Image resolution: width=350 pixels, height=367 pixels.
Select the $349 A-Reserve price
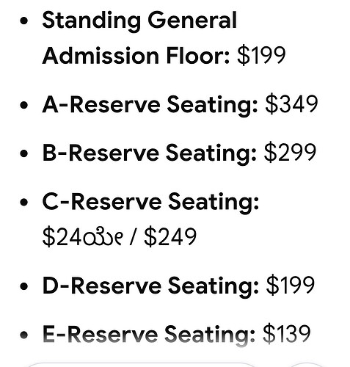(x=291, y=104)
